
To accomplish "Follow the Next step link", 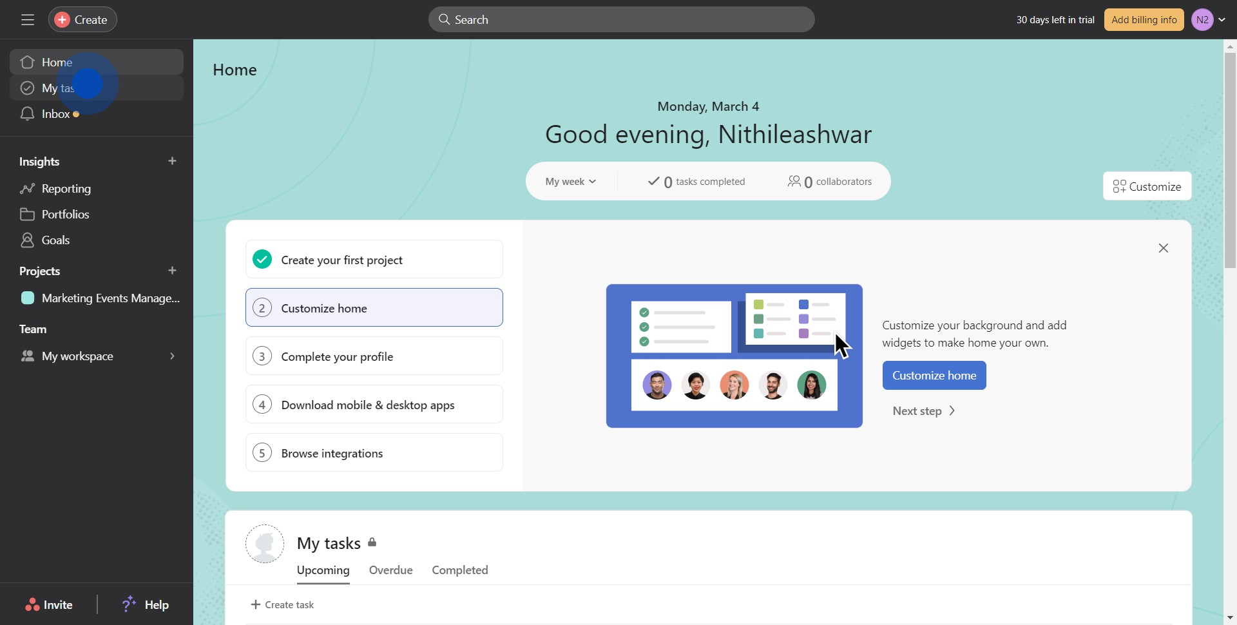I will click(923, 410).
